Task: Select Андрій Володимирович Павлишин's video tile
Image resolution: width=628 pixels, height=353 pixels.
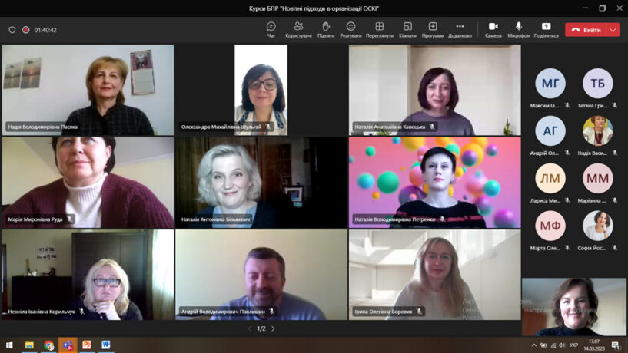Action: (261, 274)
